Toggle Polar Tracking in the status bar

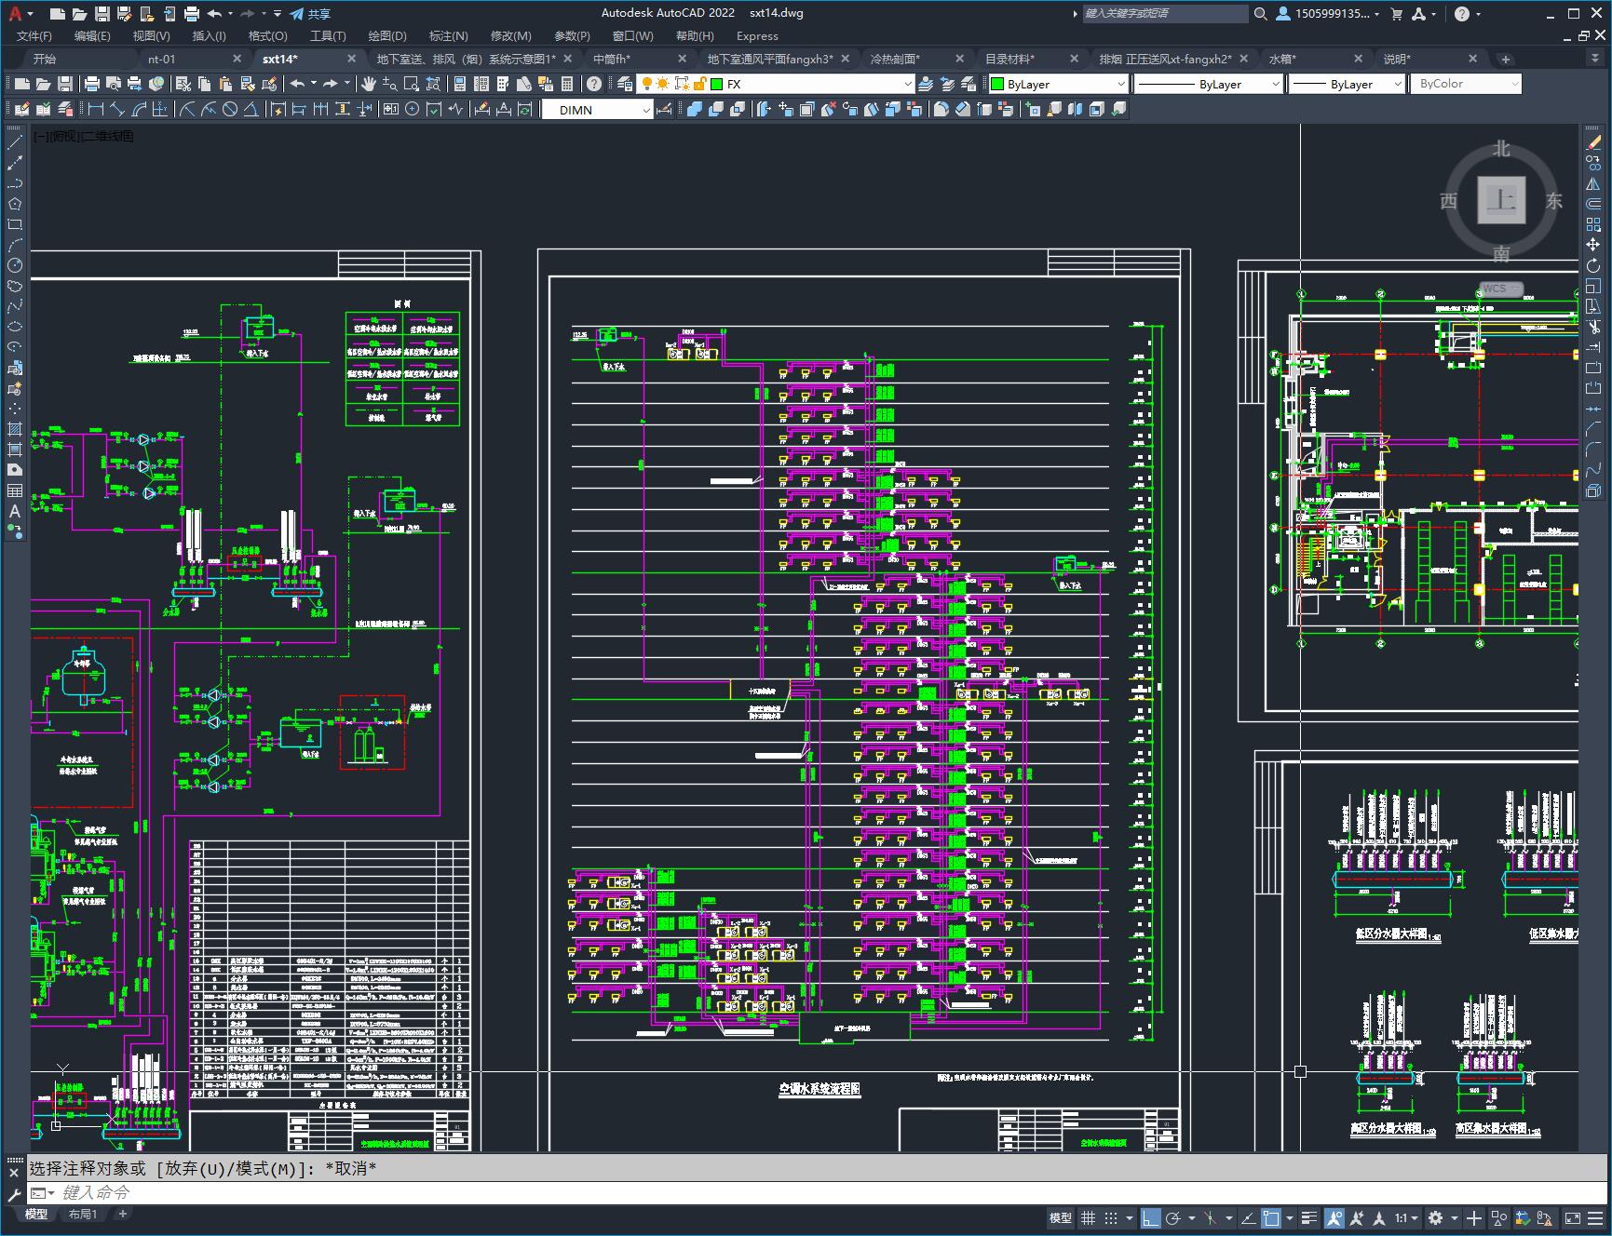tap(1173, 1217)
